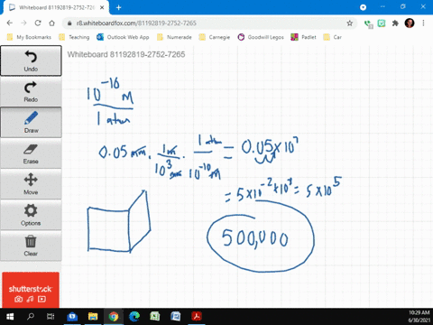Open the Extensions puzzle icon
433x325 pixels.
pos(395,23)
